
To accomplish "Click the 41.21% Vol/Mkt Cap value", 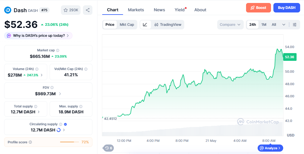I will [71, 75].
